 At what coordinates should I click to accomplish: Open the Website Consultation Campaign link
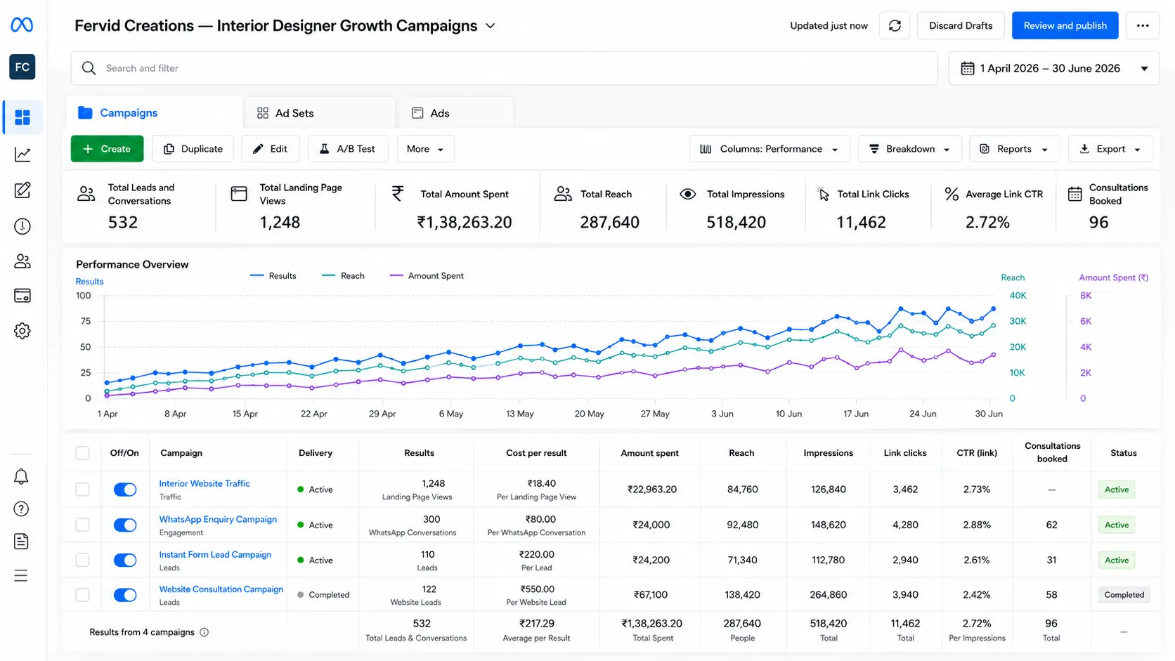point(221,589)
